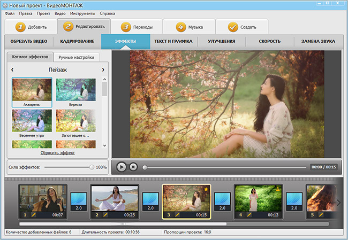Click the effects list scrollbar thumb
The height and width of the screenshot is (240, 348).
(x=104, y=89)
